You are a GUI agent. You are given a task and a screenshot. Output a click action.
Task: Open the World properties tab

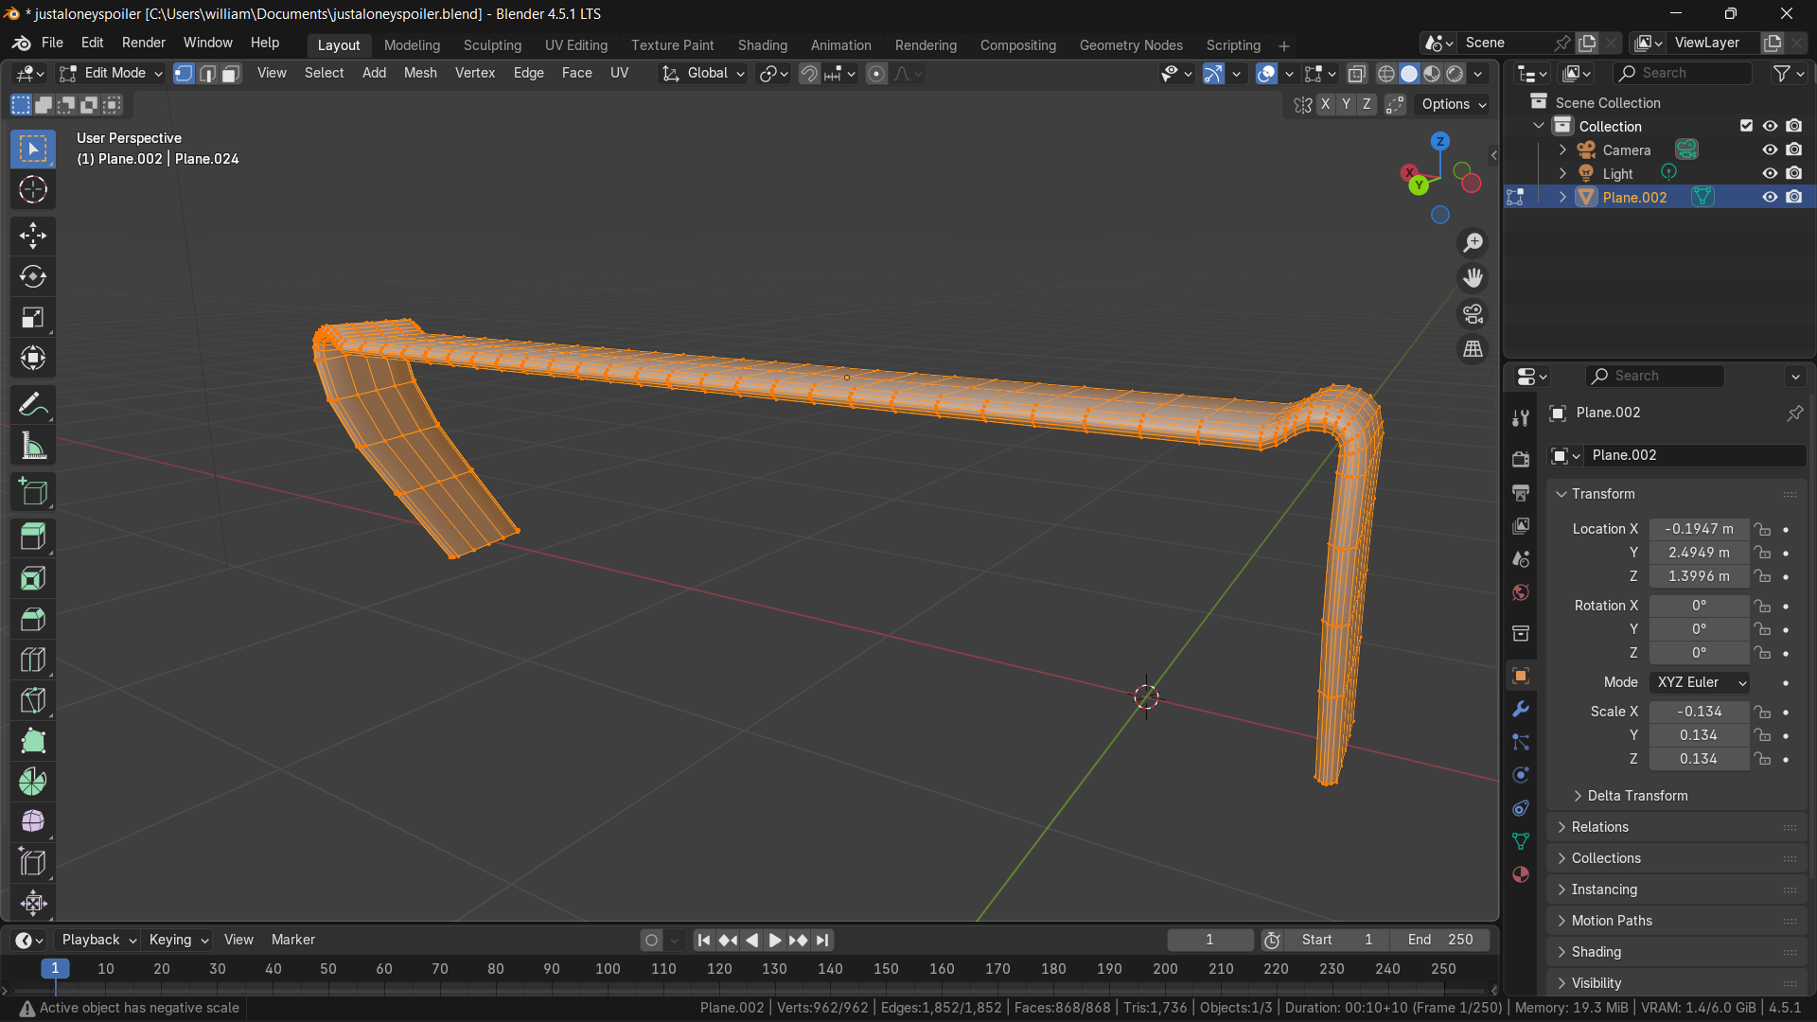1521,592
